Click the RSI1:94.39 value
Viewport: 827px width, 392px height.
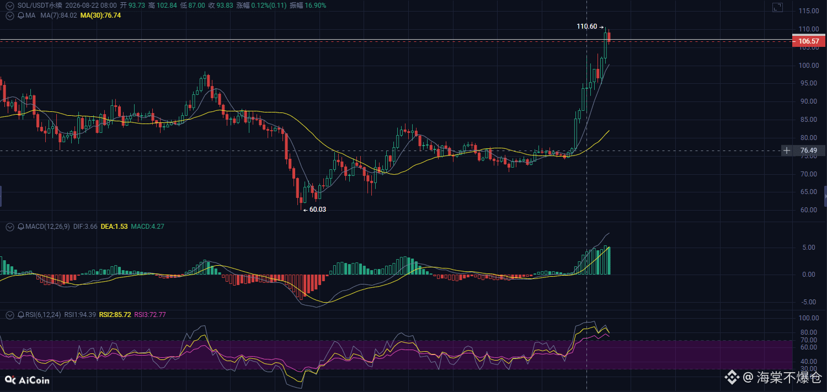[x=80, y=315]
